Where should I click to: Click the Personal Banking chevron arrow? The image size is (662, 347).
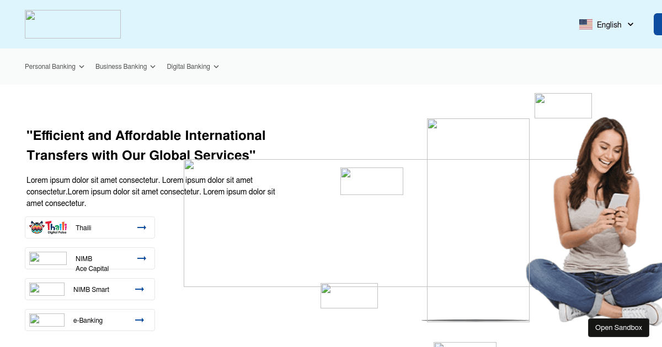(x=82, y=67)
